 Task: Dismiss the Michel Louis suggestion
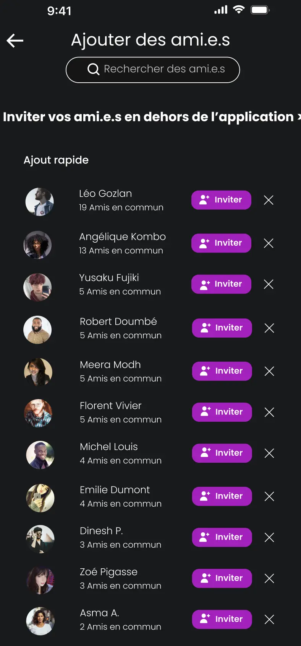(x=269, y=453)
